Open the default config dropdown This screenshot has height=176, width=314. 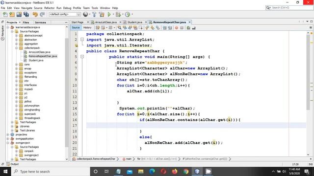pyautogui.click(x=65, y=14)
